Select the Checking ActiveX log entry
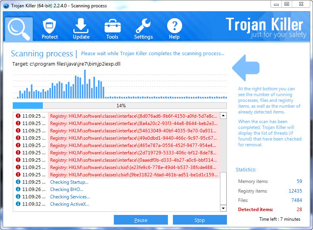The width and height of the screenshot is (313, 230). tap(69, 204)
